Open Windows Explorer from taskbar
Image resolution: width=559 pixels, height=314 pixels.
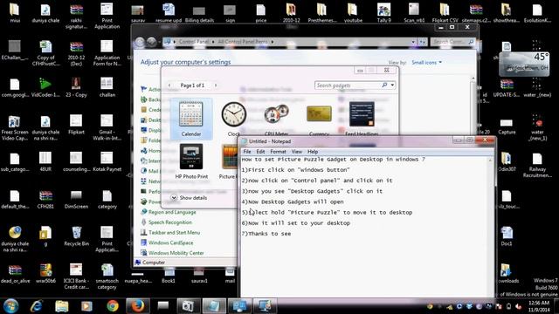[x=62, y=306]
